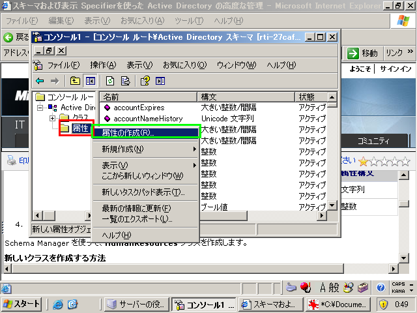Open the console 操作(A) menu

pyautogui.click(x=103, y=65)
